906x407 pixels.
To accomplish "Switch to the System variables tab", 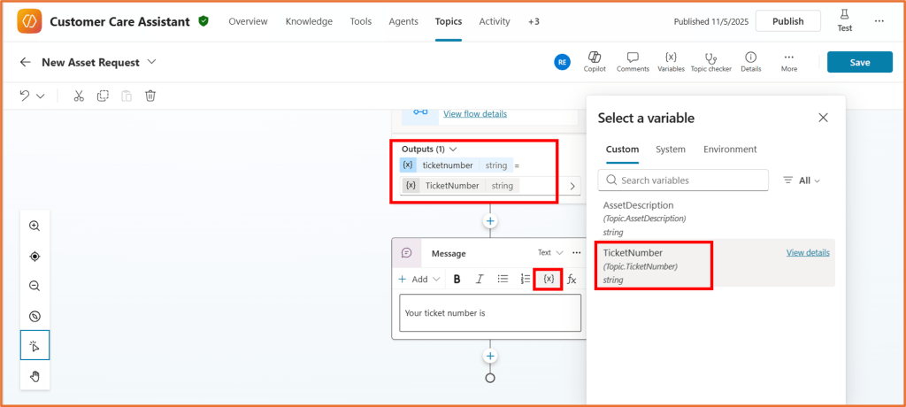I will click(x=671, y=150).
